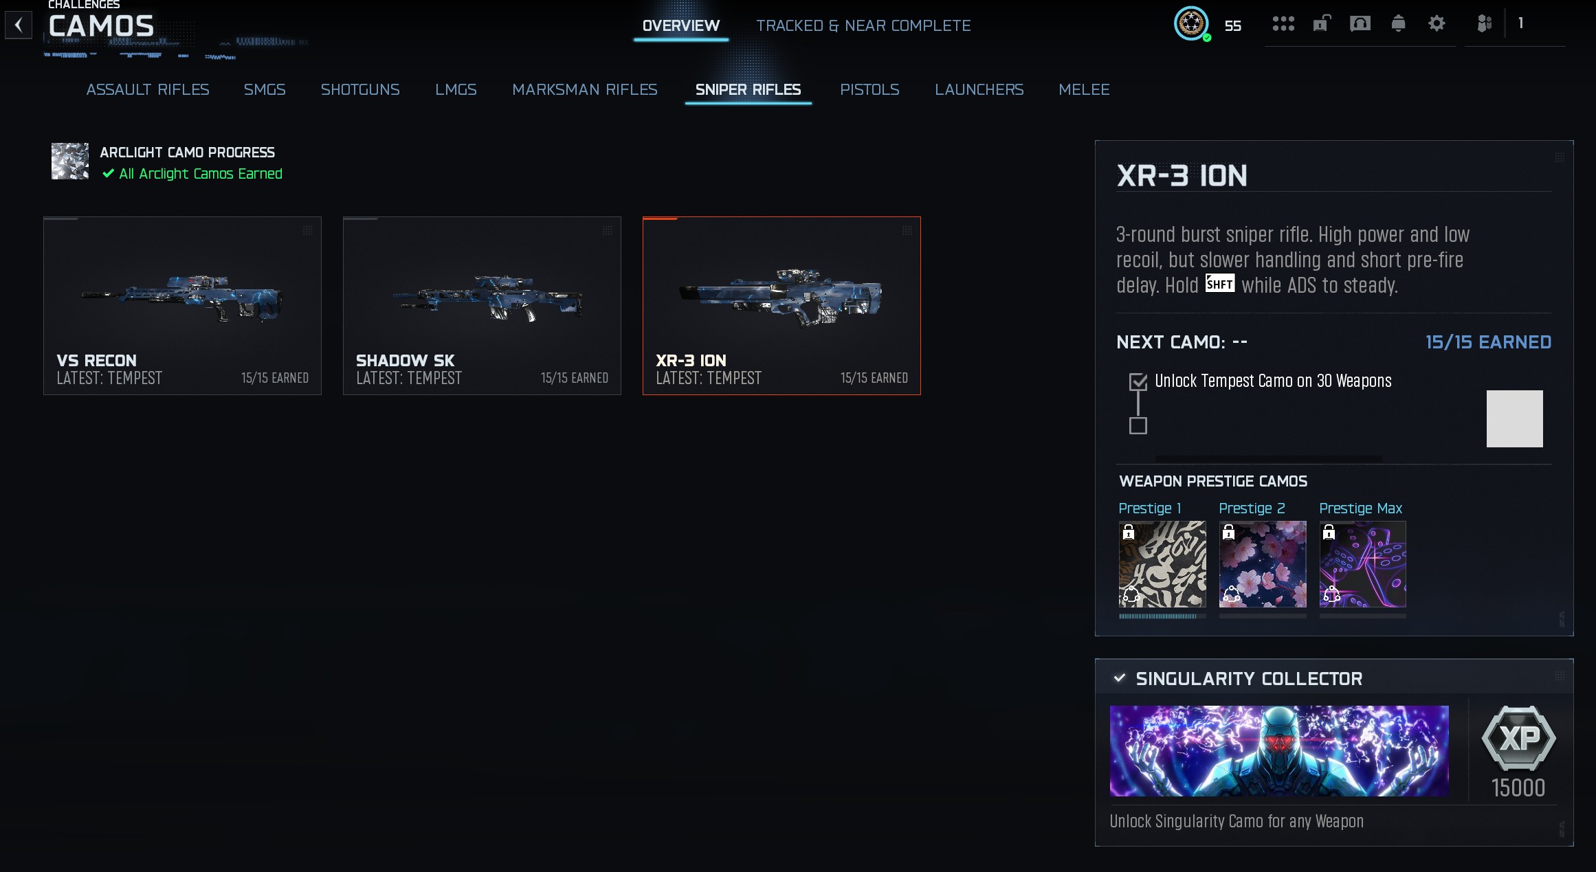
Task: Switch to the Tracked & Near Complete tab
Action: 863,25
